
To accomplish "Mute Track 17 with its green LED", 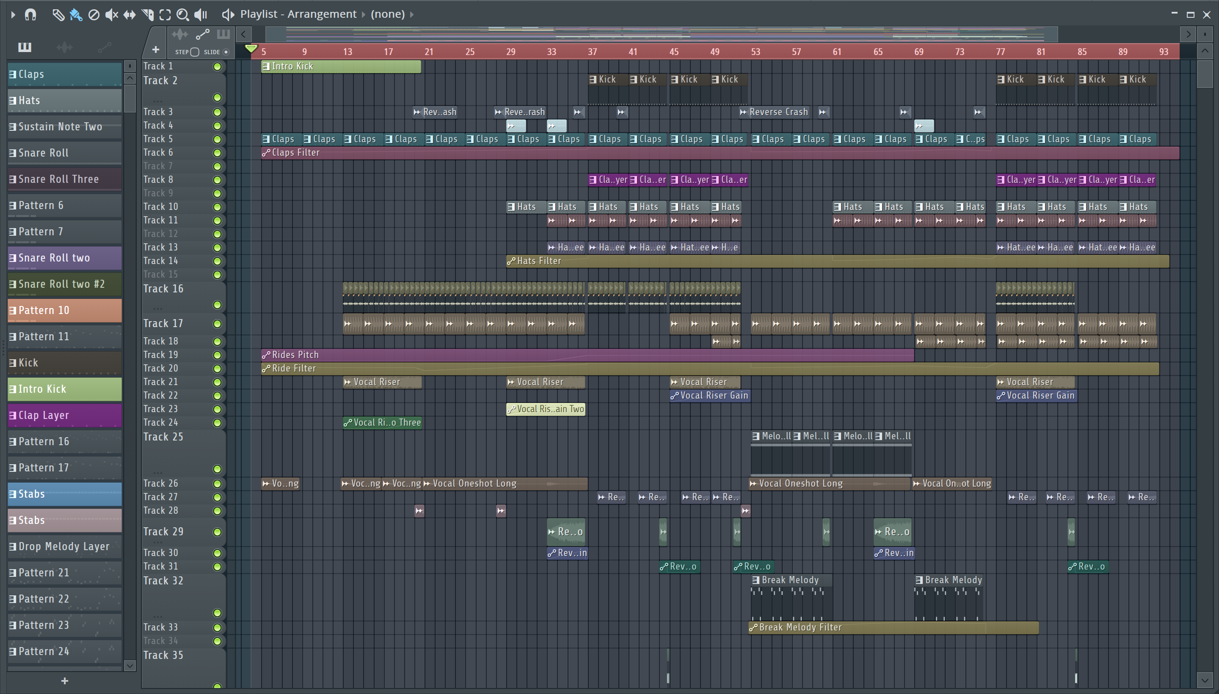I will pos(218,324).
